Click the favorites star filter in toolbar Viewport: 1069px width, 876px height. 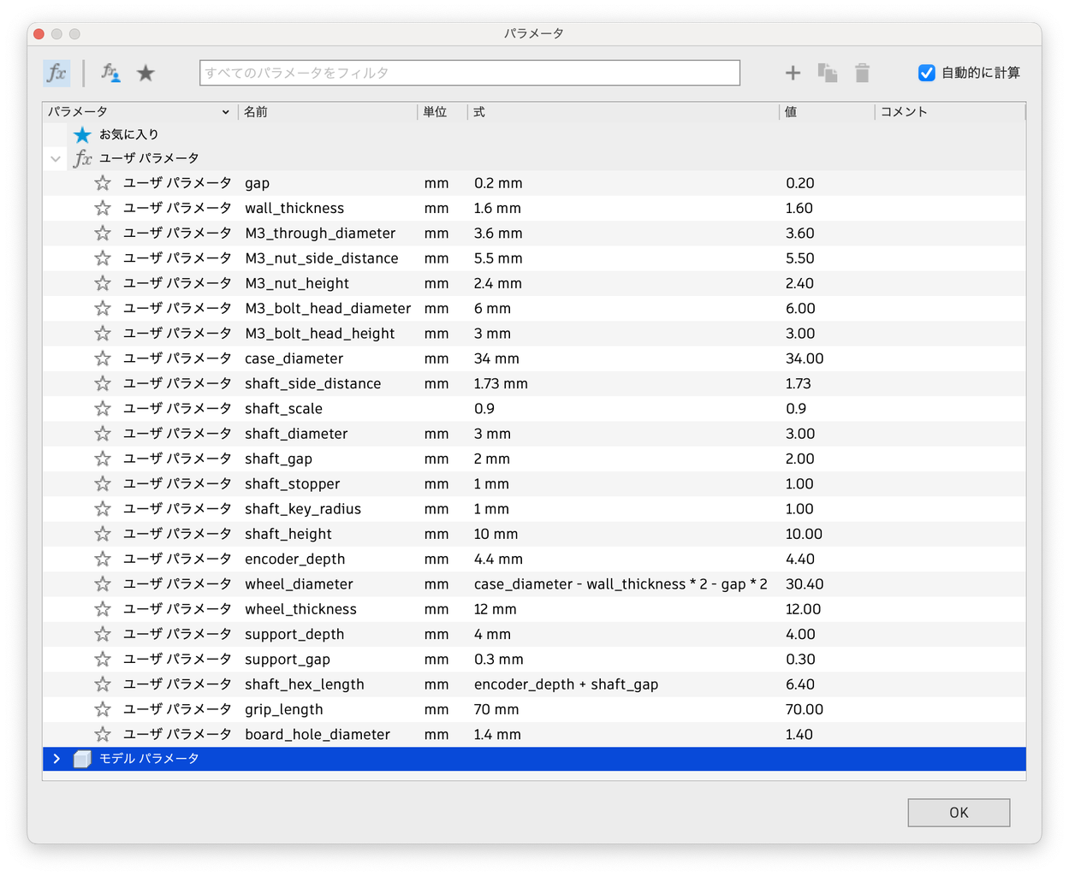click(x=146, y=73)
